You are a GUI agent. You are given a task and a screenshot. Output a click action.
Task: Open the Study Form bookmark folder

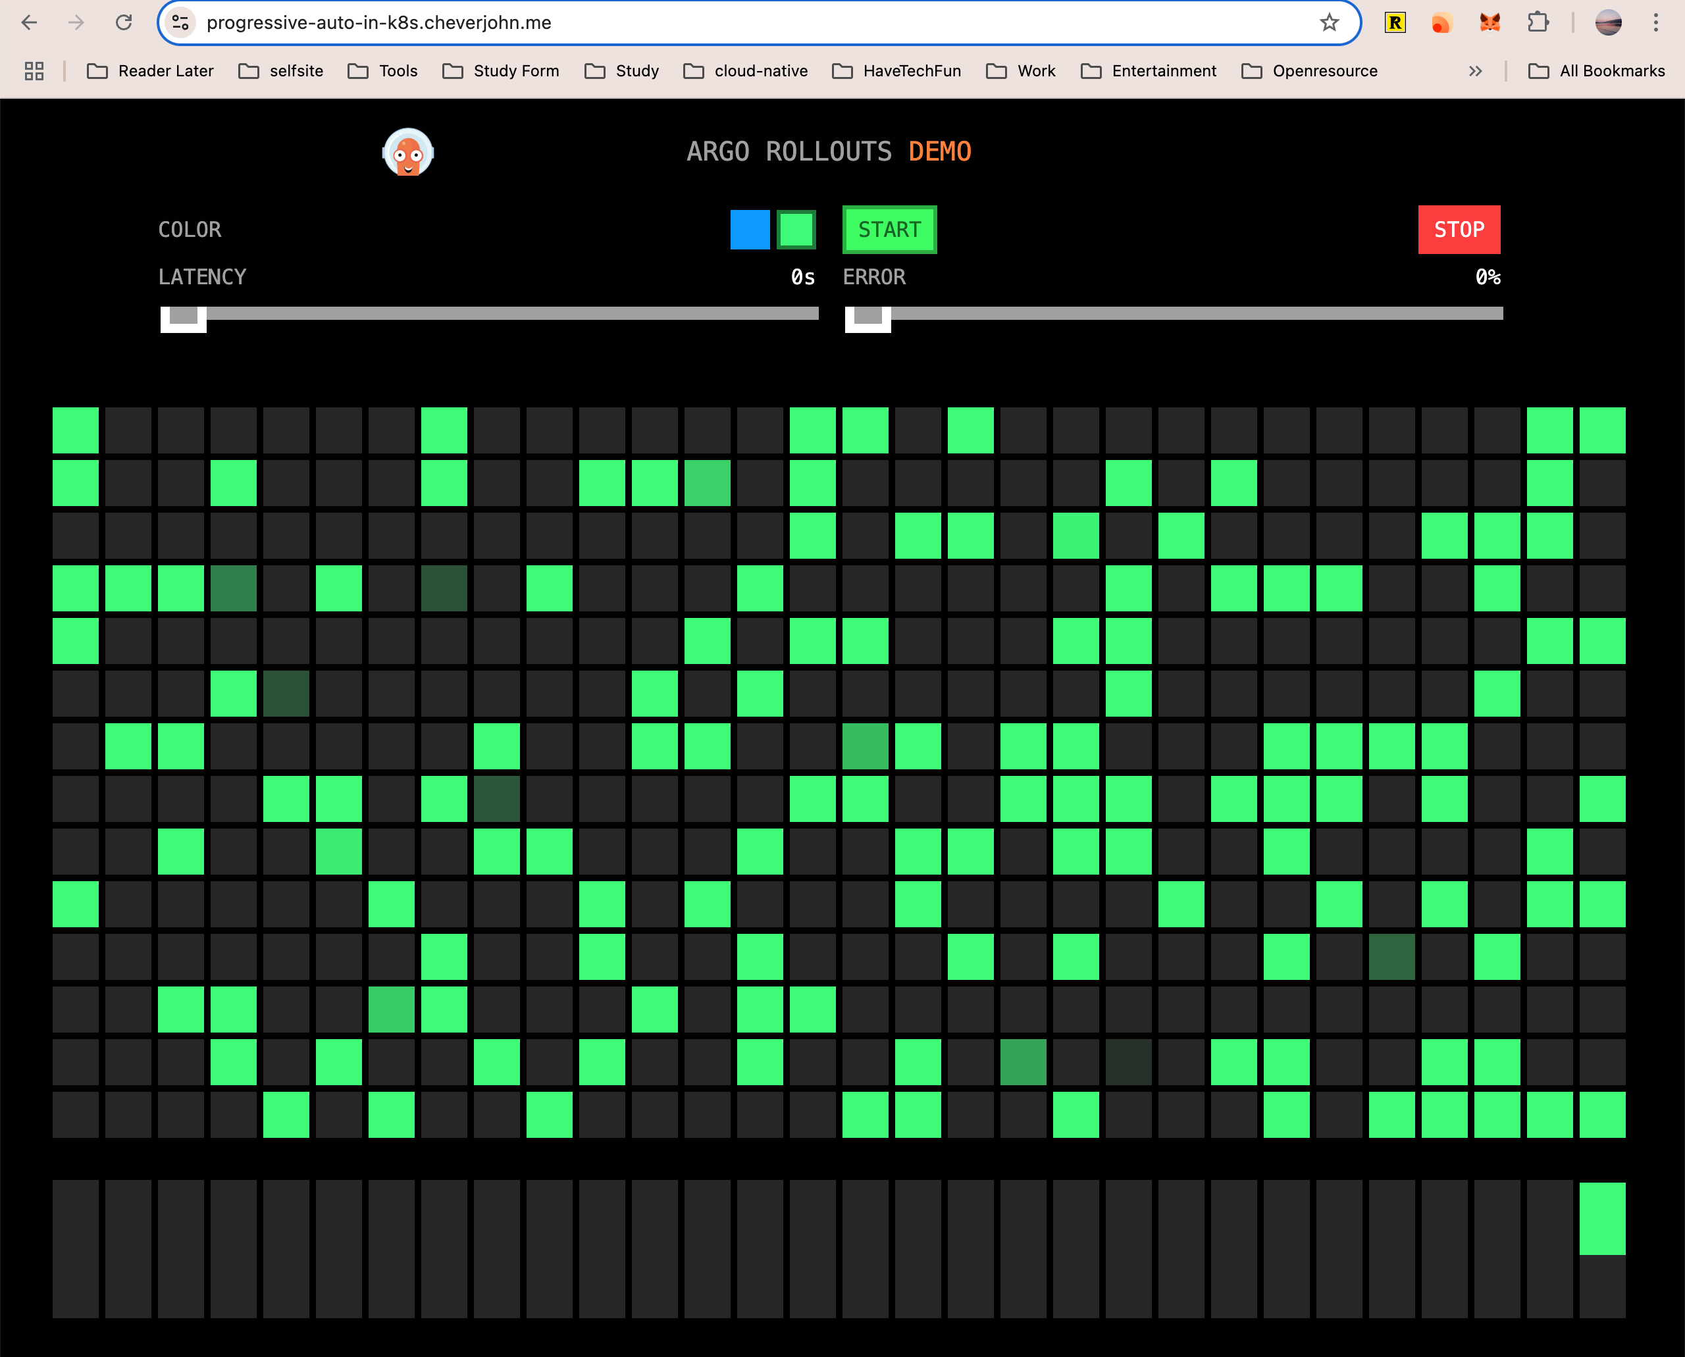click(500, 71)
